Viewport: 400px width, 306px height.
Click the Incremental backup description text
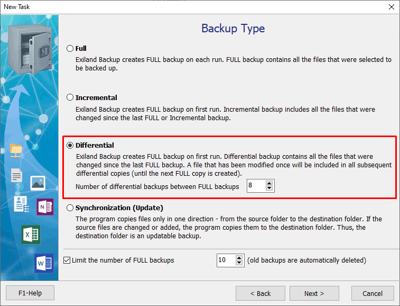(x=225, y=113)
